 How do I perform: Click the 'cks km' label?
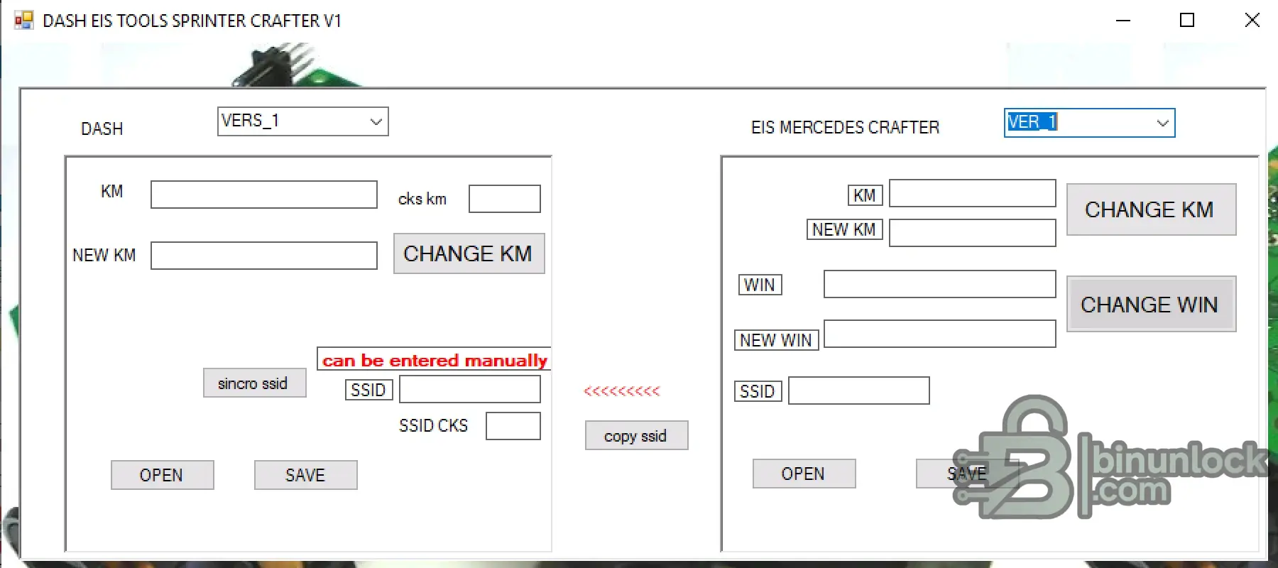point(422,199)
